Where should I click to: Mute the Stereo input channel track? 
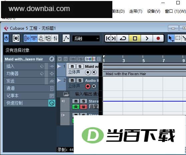[x=76, y=101]
